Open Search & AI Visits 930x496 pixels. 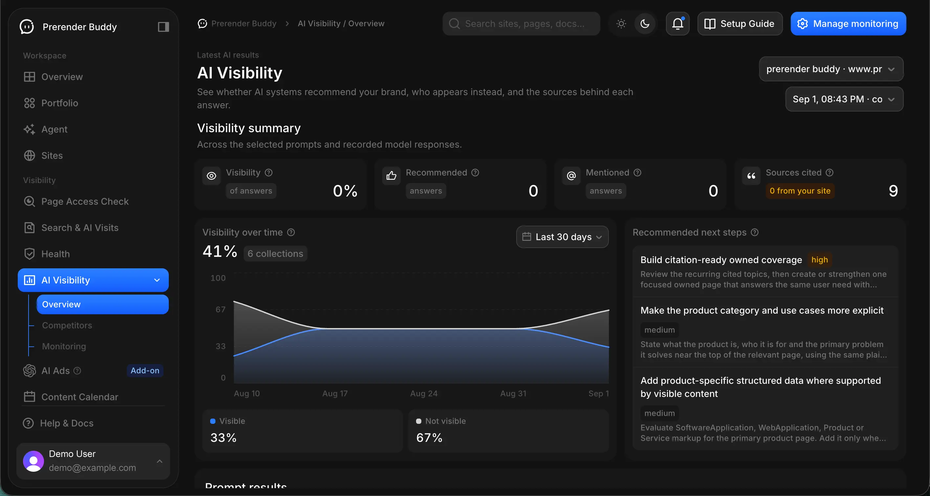tap(93, 228)
